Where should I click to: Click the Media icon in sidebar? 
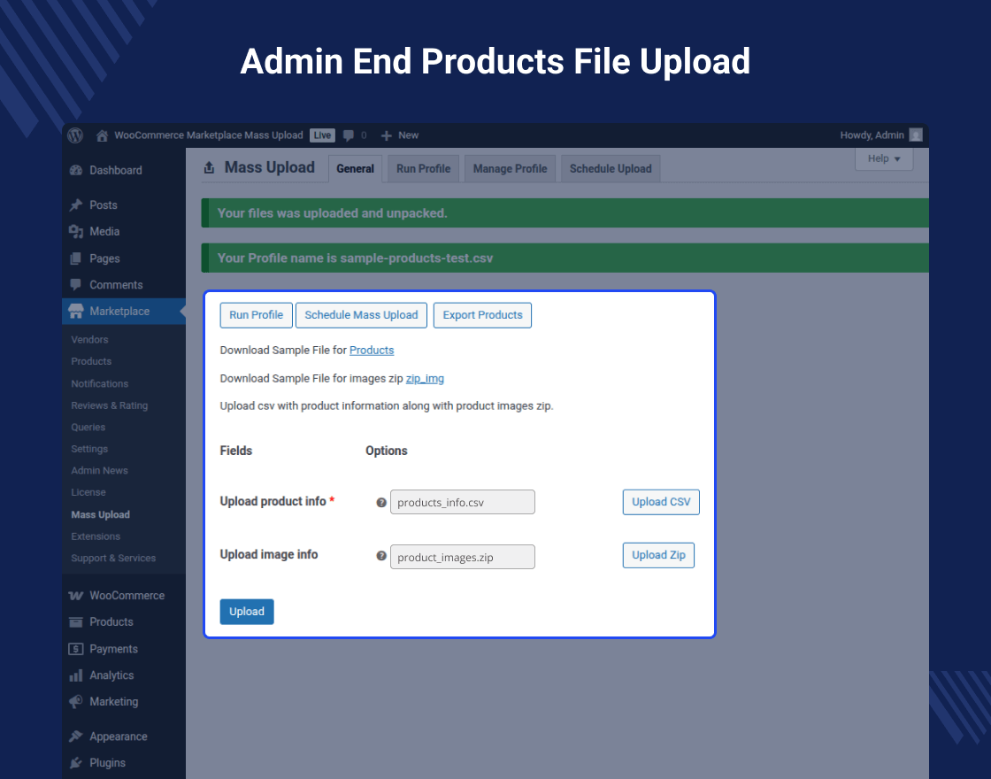coord(76,231)
